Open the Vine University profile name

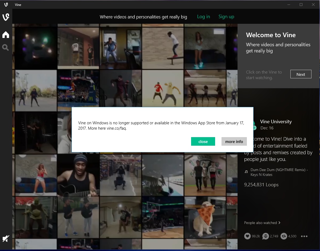point(276,122)
